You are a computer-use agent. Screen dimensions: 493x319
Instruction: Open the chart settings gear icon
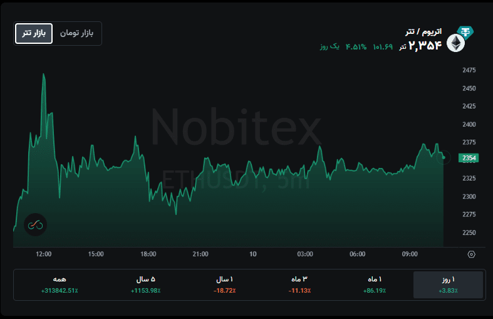(471, 254)
